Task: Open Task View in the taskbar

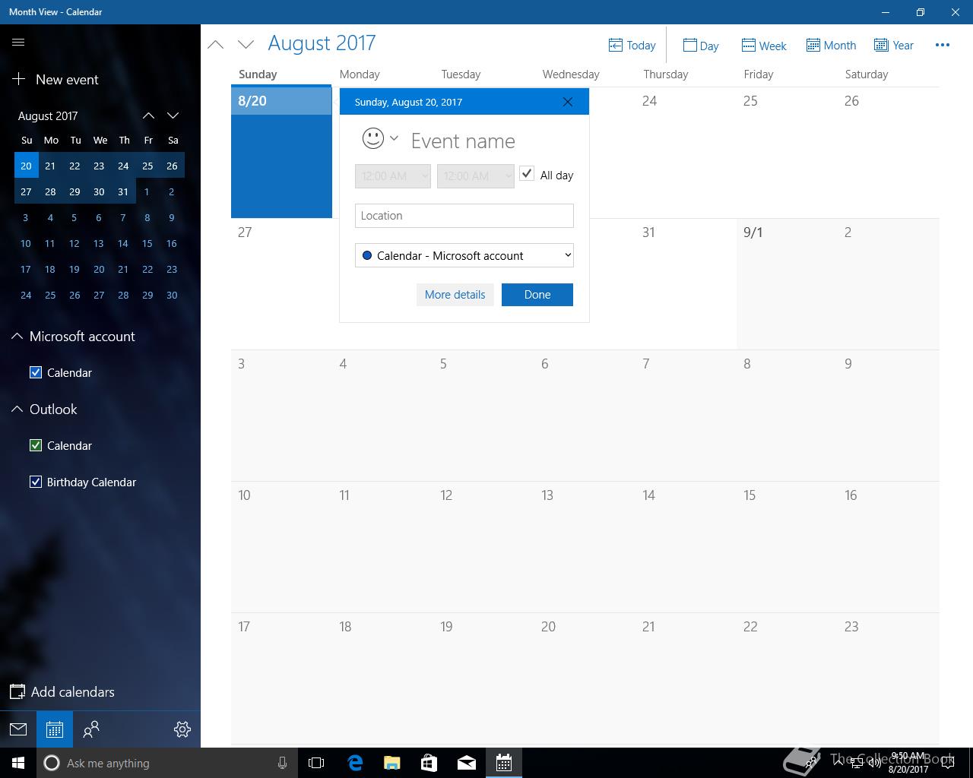Action: (316, 763)
